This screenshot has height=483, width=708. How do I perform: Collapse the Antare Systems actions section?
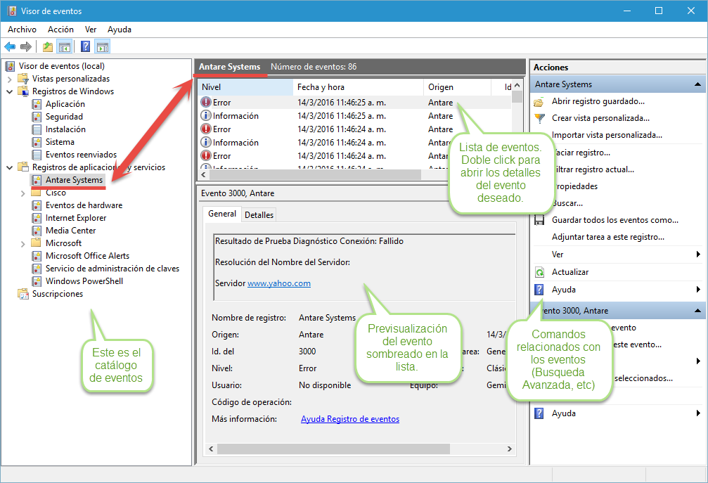click(697, 84)
